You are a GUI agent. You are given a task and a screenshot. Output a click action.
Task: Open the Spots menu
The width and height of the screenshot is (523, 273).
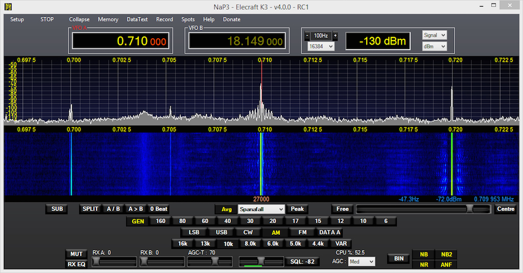188,19
